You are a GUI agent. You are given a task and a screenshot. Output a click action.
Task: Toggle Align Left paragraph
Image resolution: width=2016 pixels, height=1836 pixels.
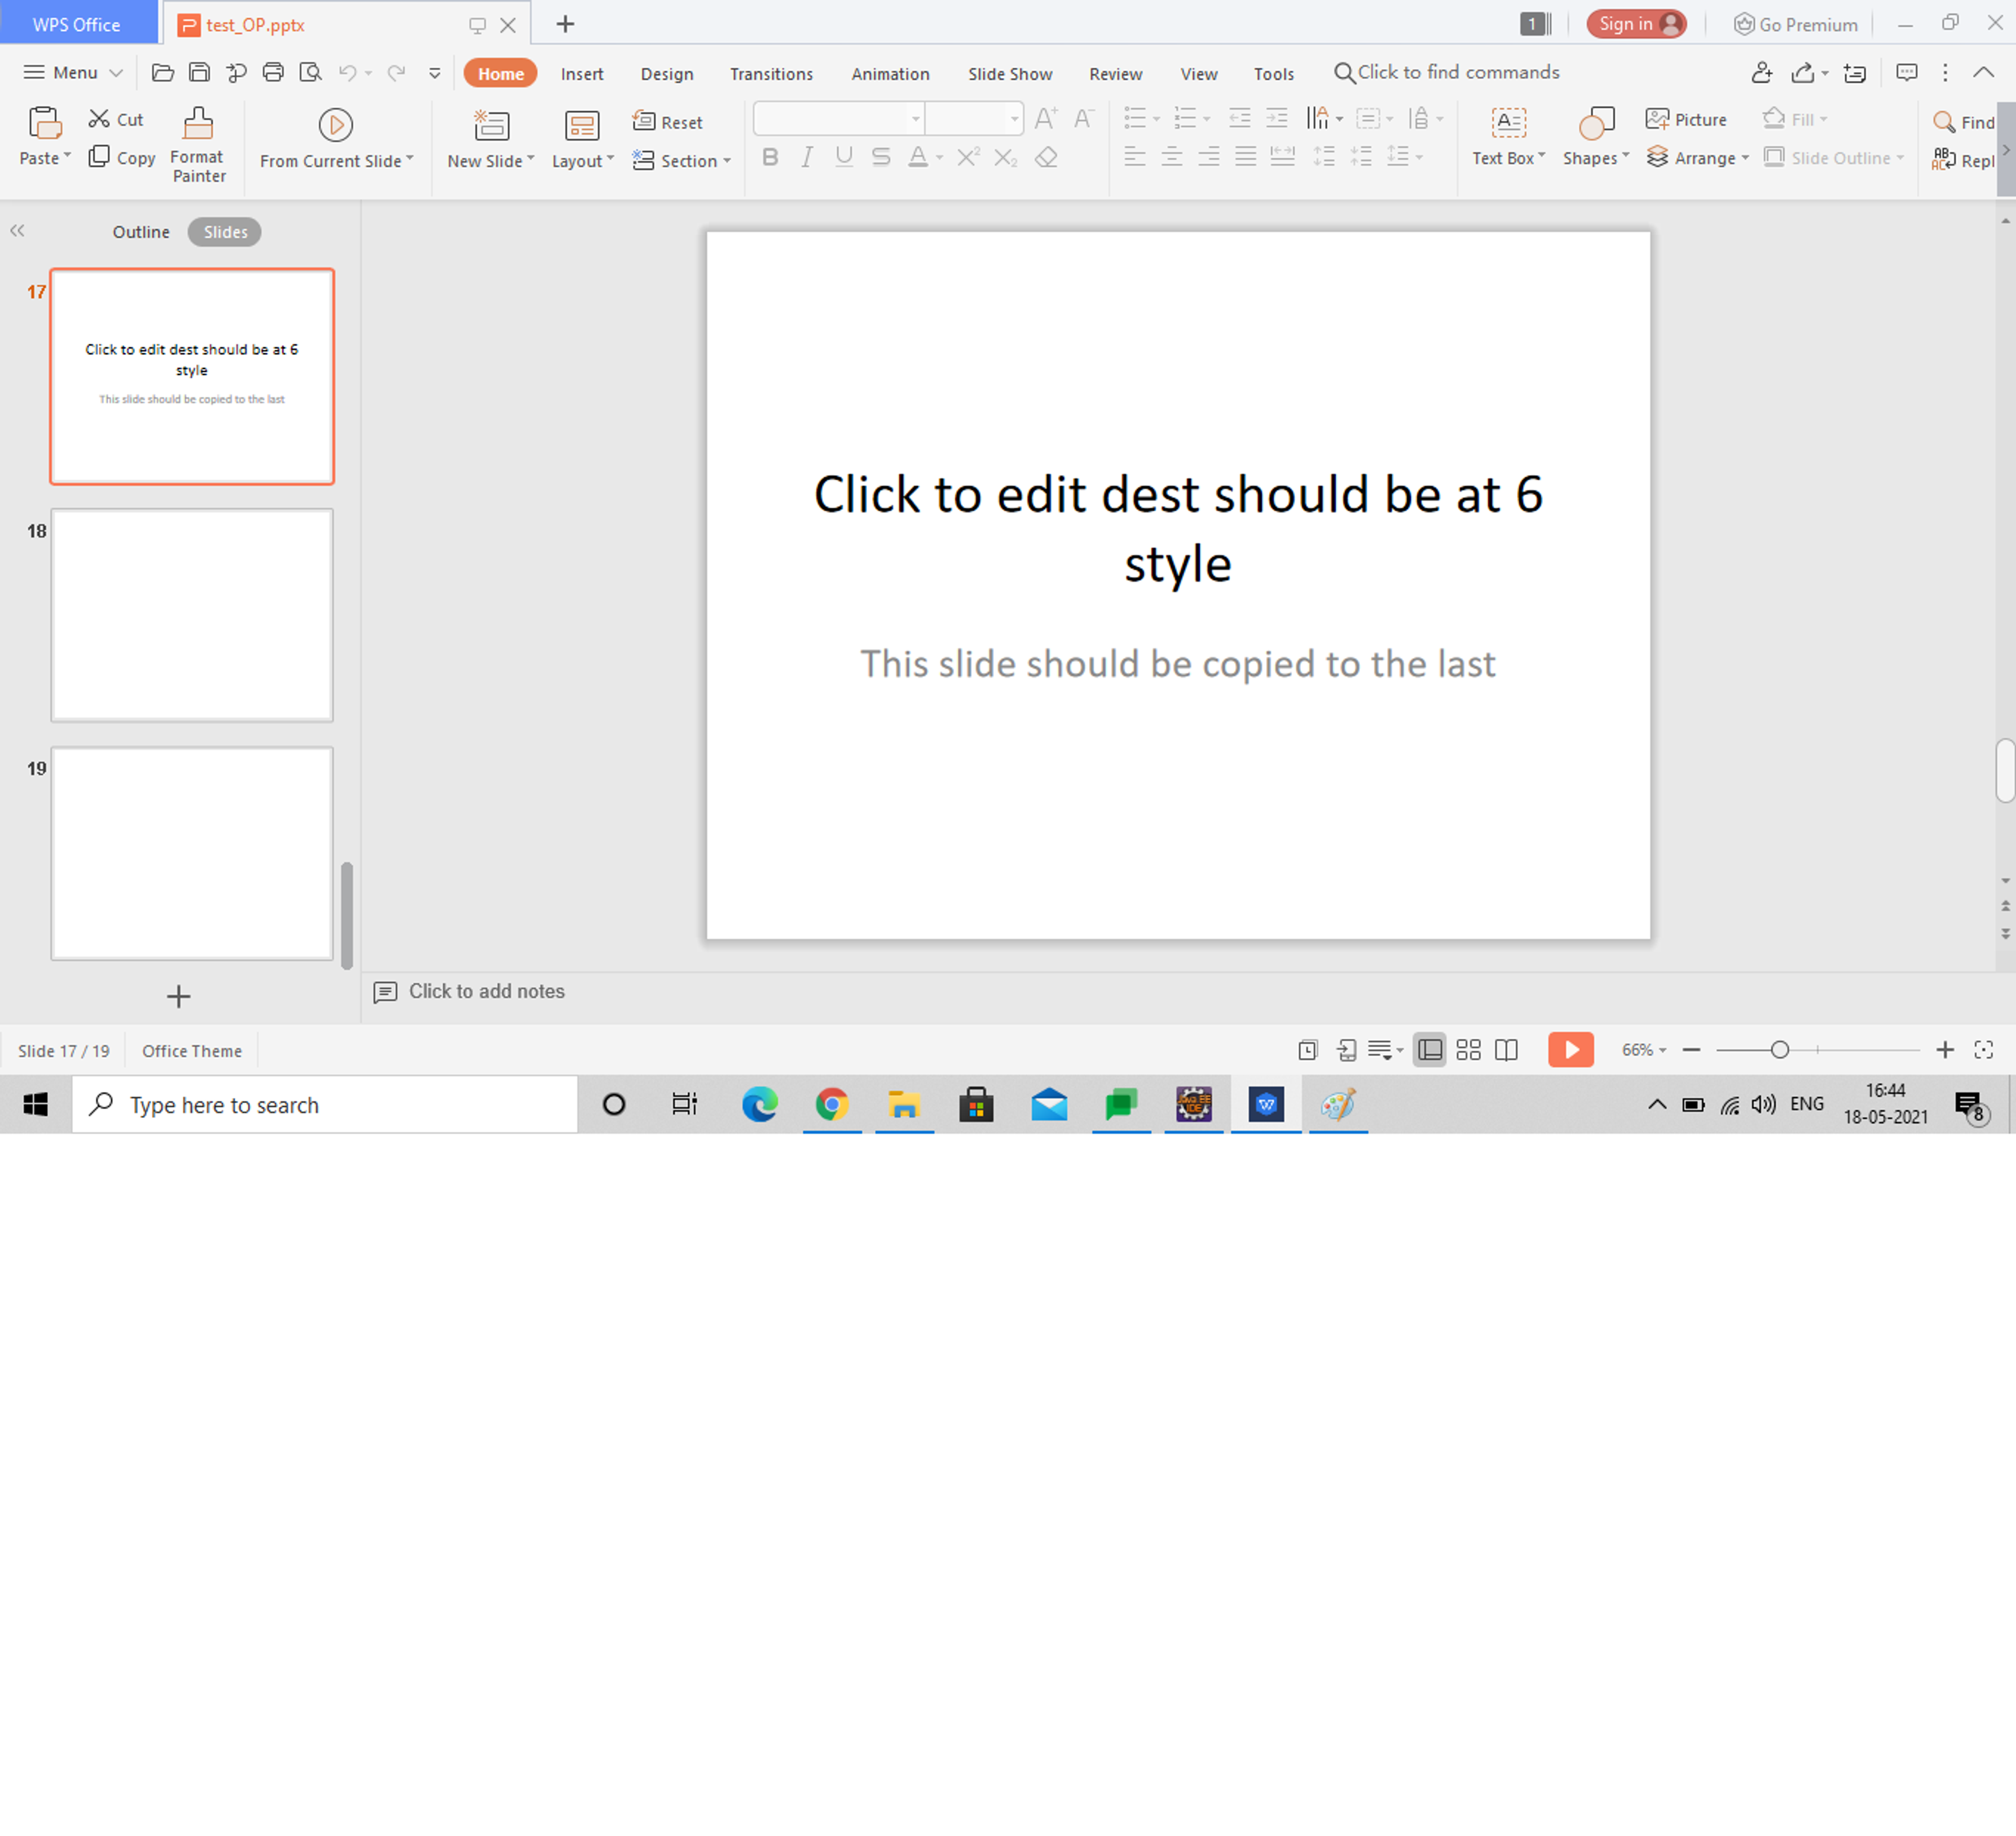click(1134, 156)
